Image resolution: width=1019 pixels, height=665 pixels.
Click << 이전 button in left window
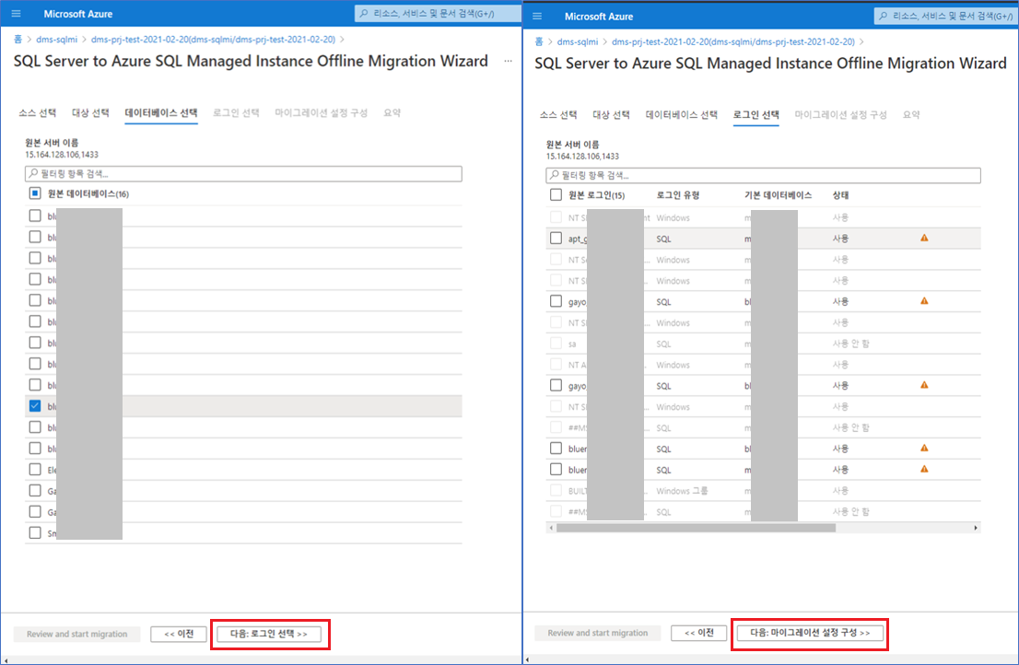coord(179,634)
